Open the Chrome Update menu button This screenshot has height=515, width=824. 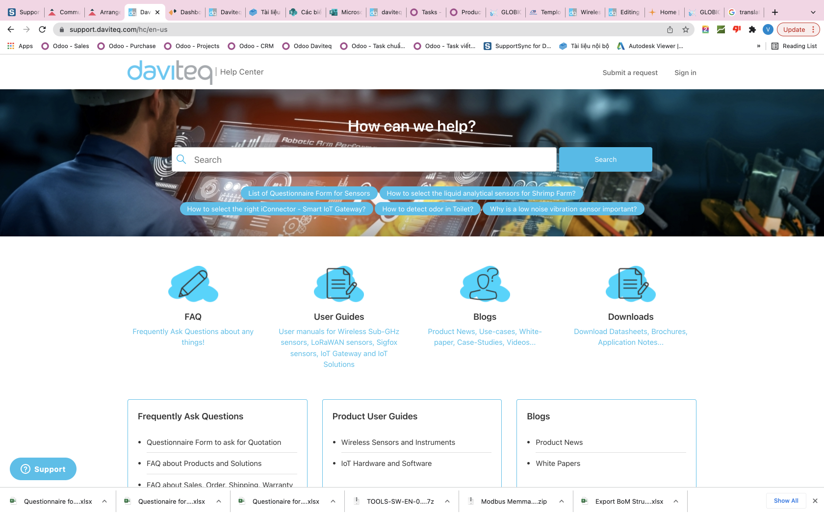coord(798,29)
